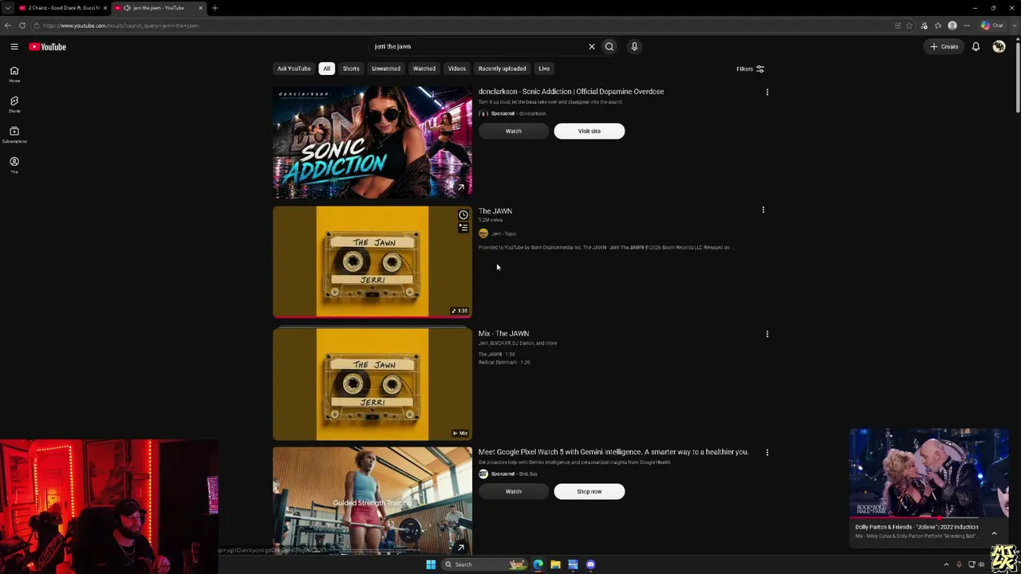Select the Watched filter chip
Viewport: 1021px width, 574px height.
click(424, 69)
